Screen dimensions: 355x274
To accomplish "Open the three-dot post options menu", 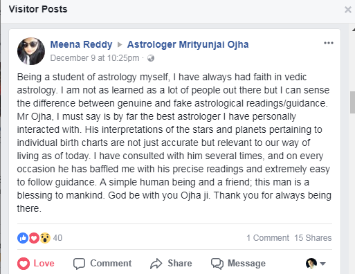I will click(x=329, y=43).
